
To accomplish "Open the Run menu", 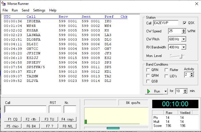I will point(15,10).
